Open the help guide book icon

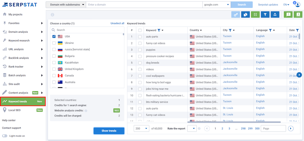coord(298,14)
